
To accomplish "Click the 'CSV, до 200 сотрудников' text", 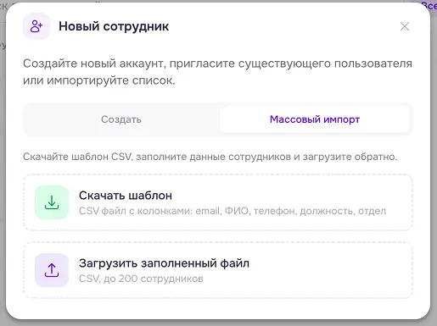I will 141,279.
